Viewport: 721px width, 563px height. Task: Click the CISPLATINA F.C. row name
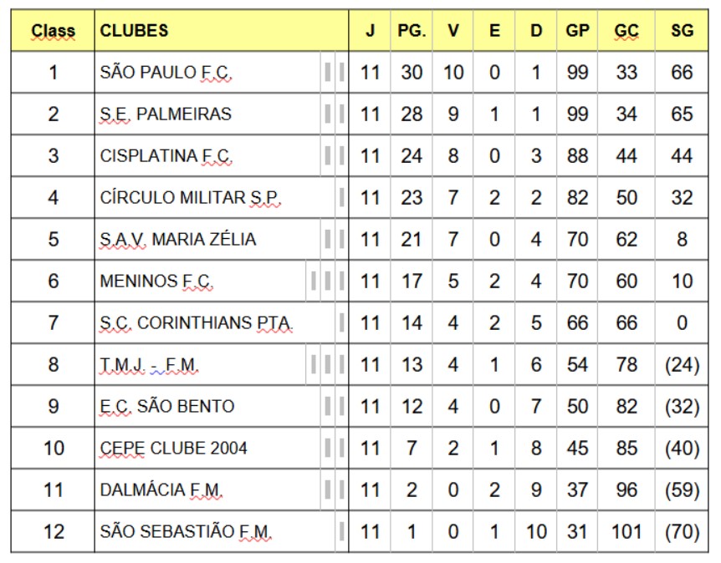point(166,156)
